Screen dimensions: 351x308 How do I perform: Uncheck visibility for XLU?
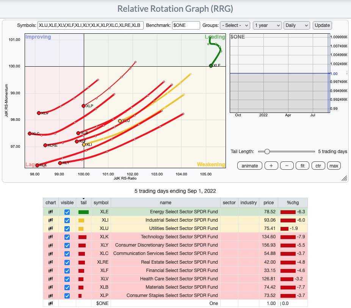tap(67, 228)
